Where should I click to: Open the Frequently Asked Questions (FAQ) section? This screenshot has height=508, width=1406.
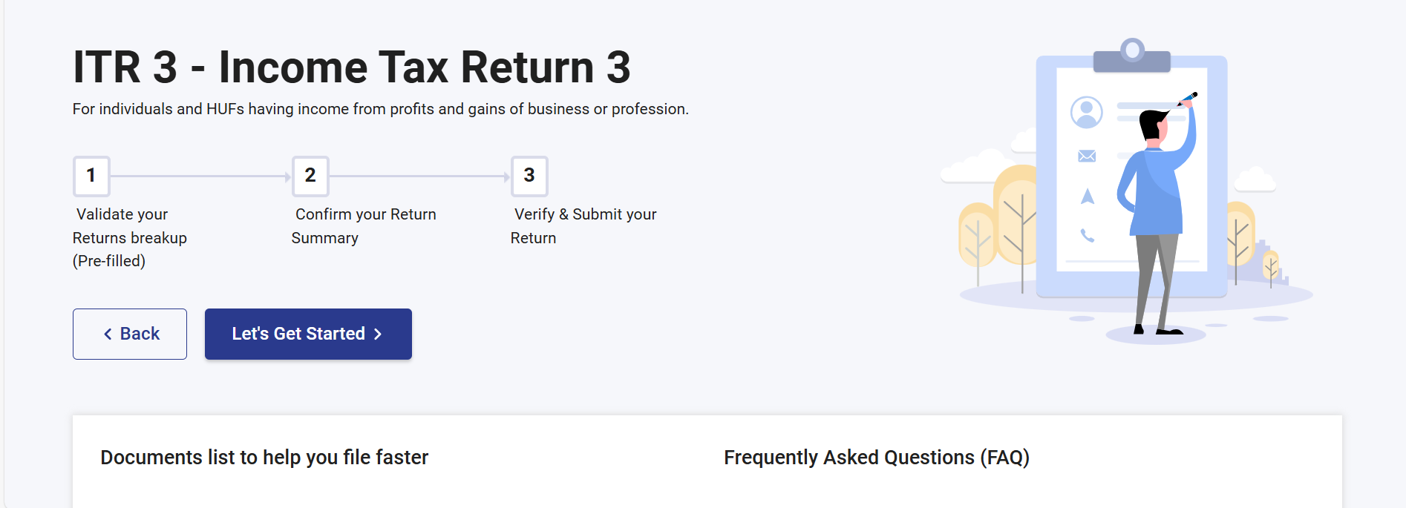876,458
